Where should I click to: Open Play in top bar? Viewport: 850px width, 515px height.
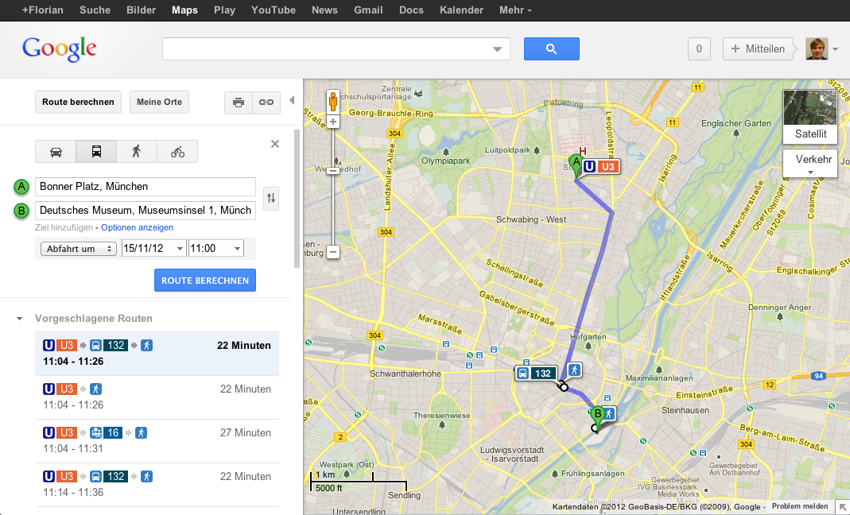224,10
